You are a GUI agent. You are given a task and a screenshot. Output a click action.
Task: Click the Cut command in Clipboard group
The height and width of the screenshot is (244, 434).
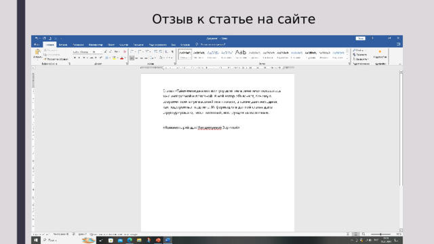pos(51,50)
